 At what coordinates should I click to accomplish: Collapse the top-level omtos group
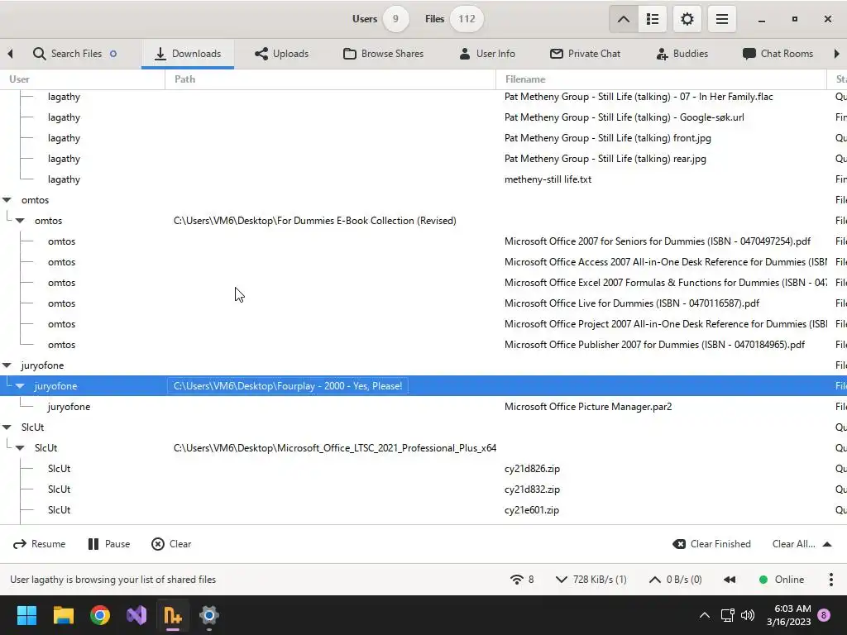(x=7, y=200)
